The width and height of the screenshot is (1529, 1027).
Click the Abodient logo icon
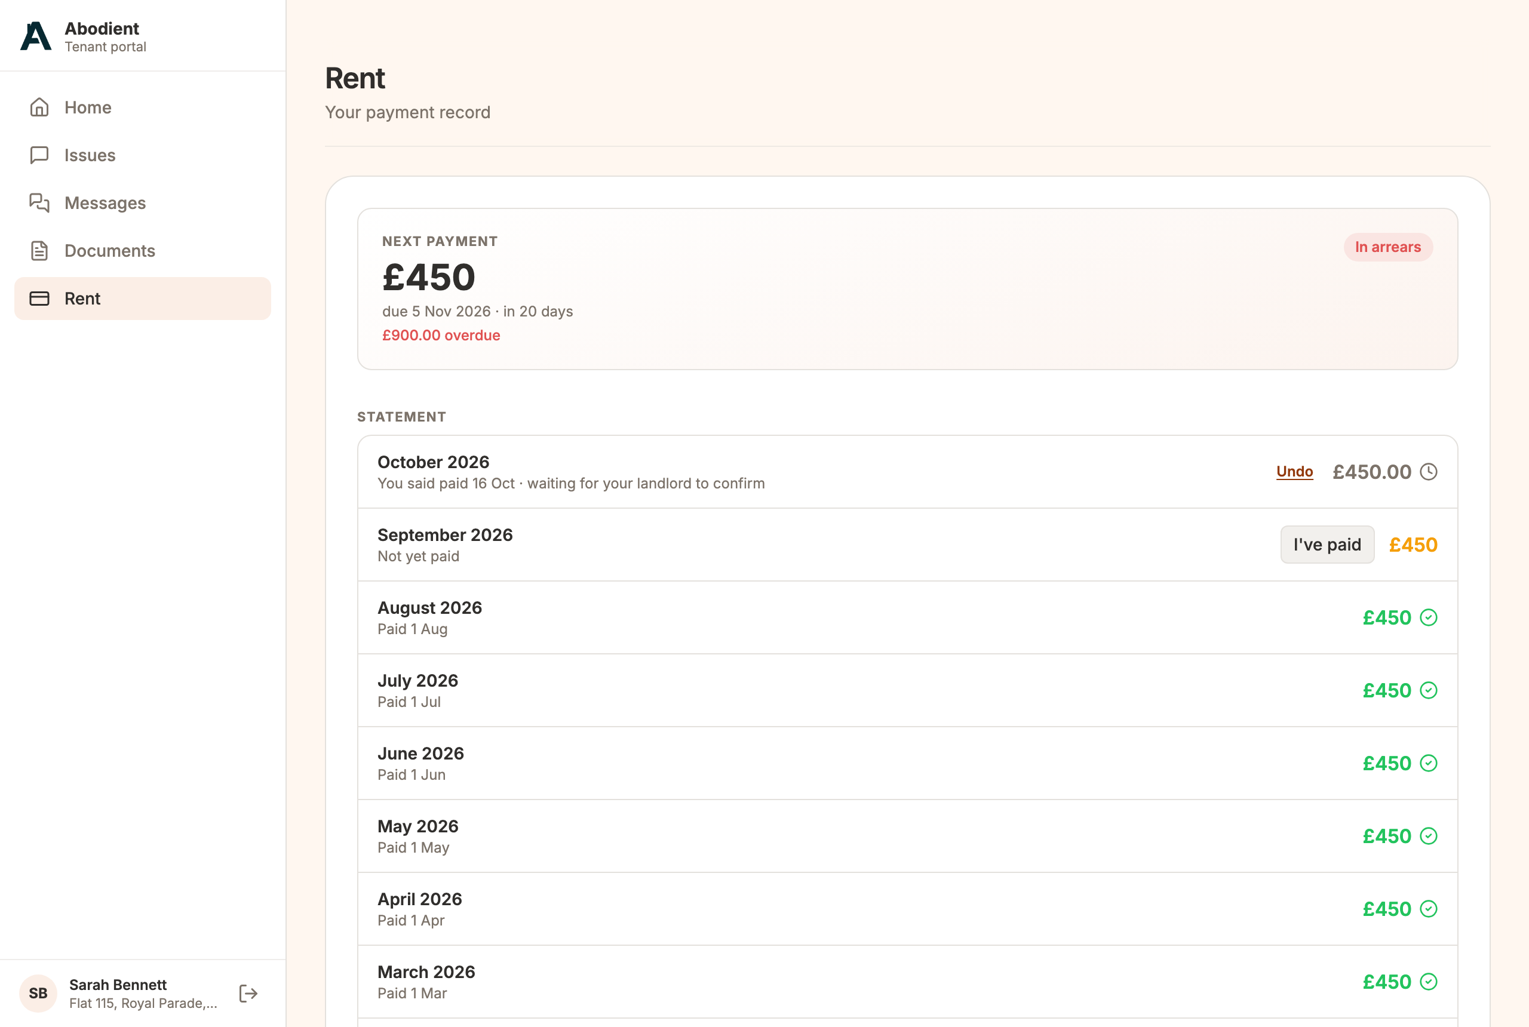point(36,36)
